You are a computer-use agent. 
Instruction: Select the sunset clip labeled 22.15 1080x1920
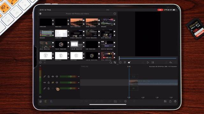point(76,22)
